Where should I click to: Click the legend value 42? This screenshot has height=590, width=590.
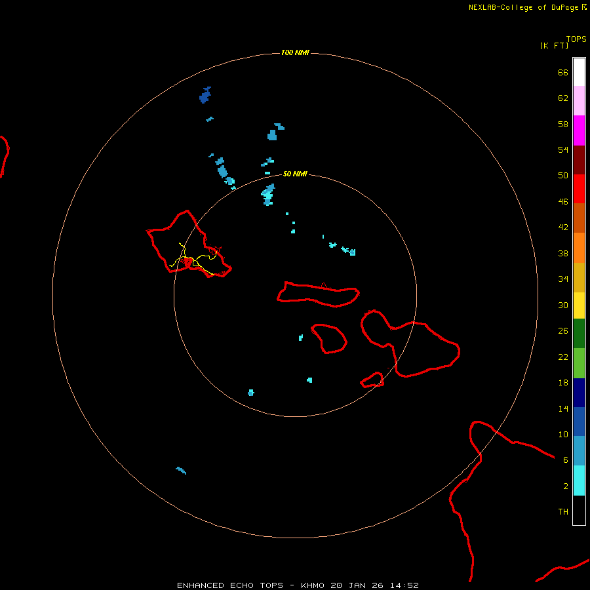(x=563, y=227)
